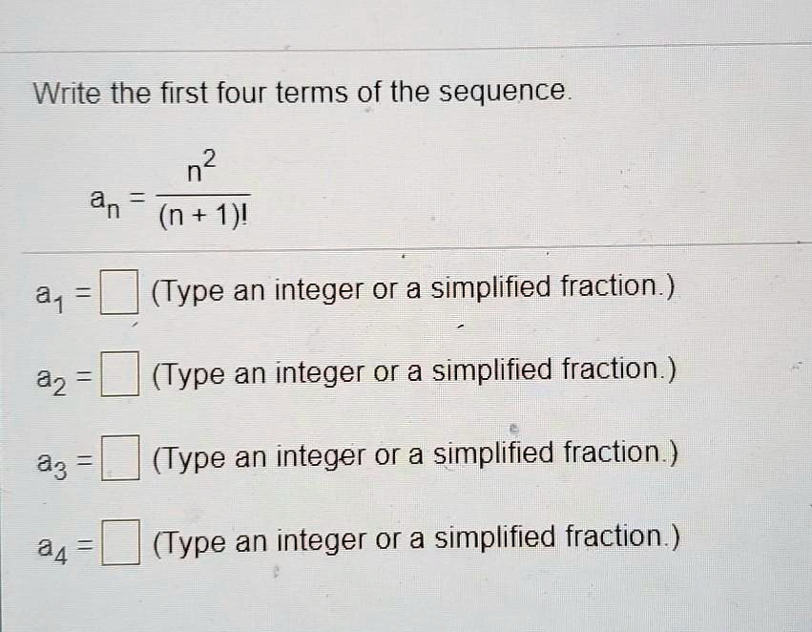
Task: Click the (n + 1)! denominator
Action: (203, 216)
